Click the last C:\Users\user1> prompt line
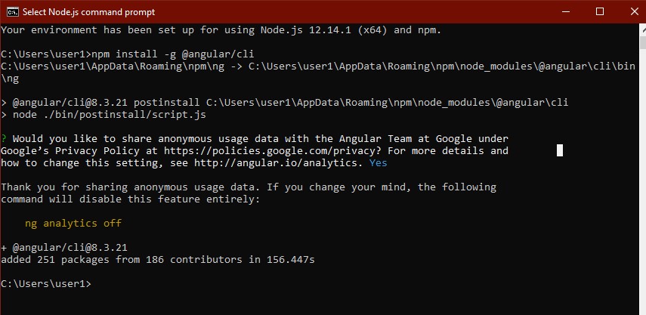Viewport: 646px width, 315px height. click(x=45, y=284)
